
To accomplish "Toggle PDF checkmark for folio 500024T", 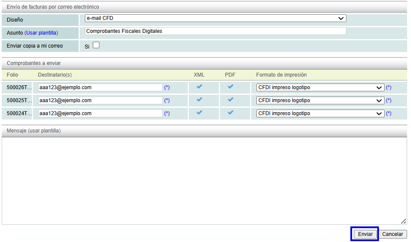I will [x=230, y=113].
